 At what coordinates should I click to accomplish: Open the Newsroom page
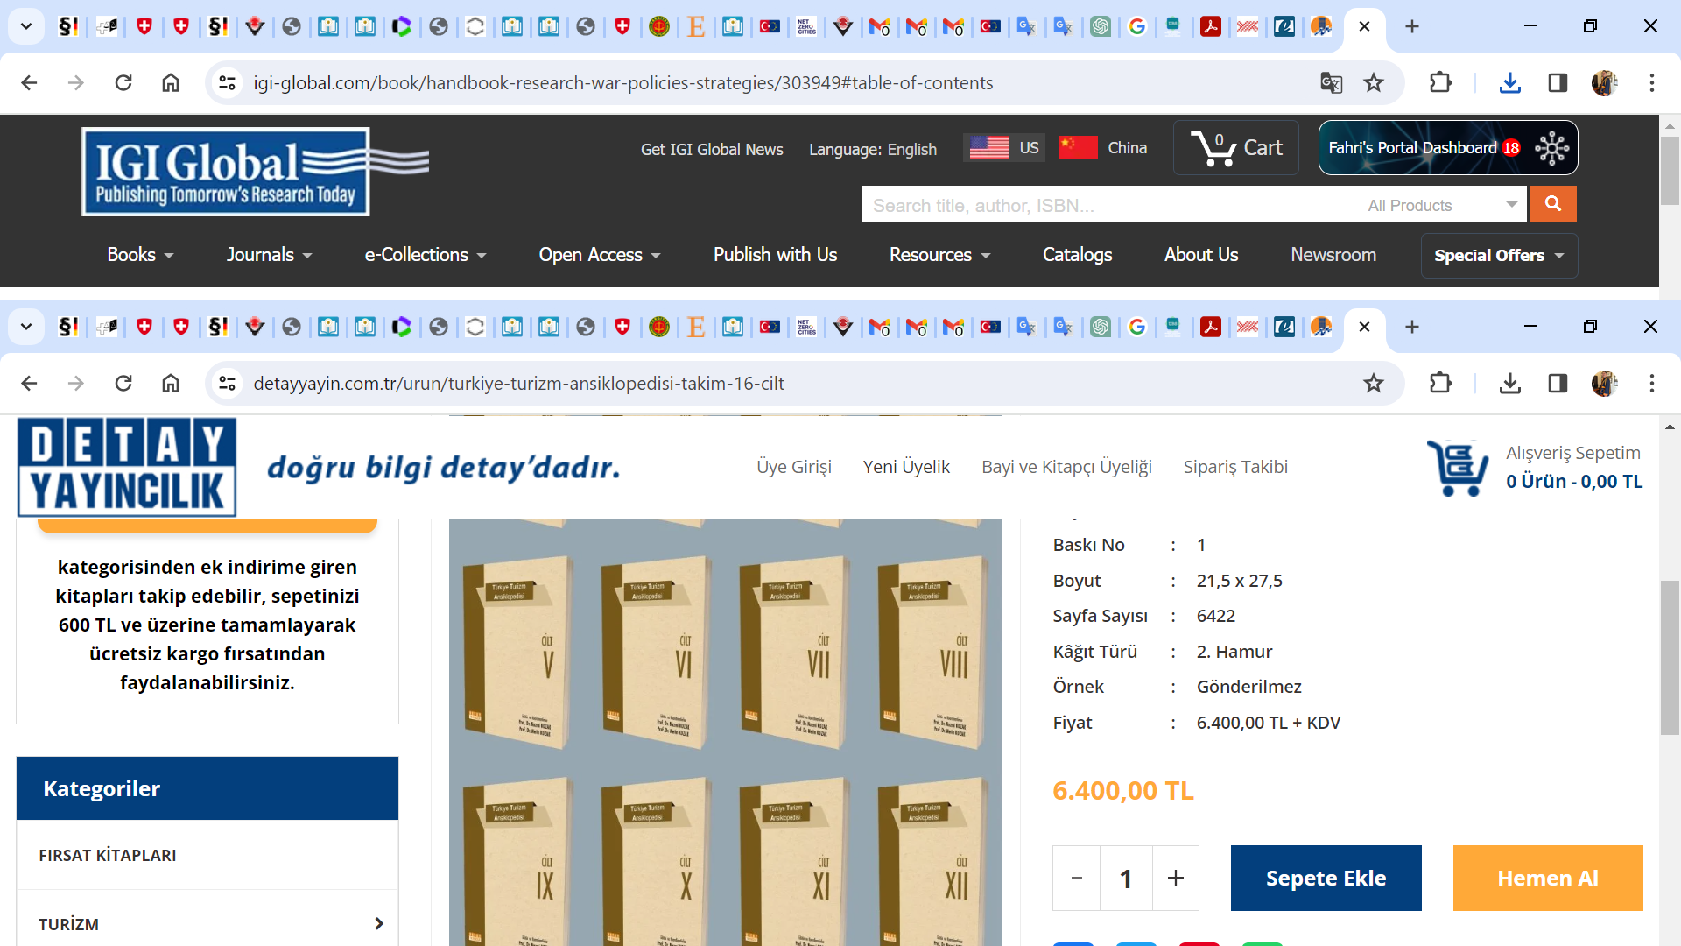point(1333,255)
